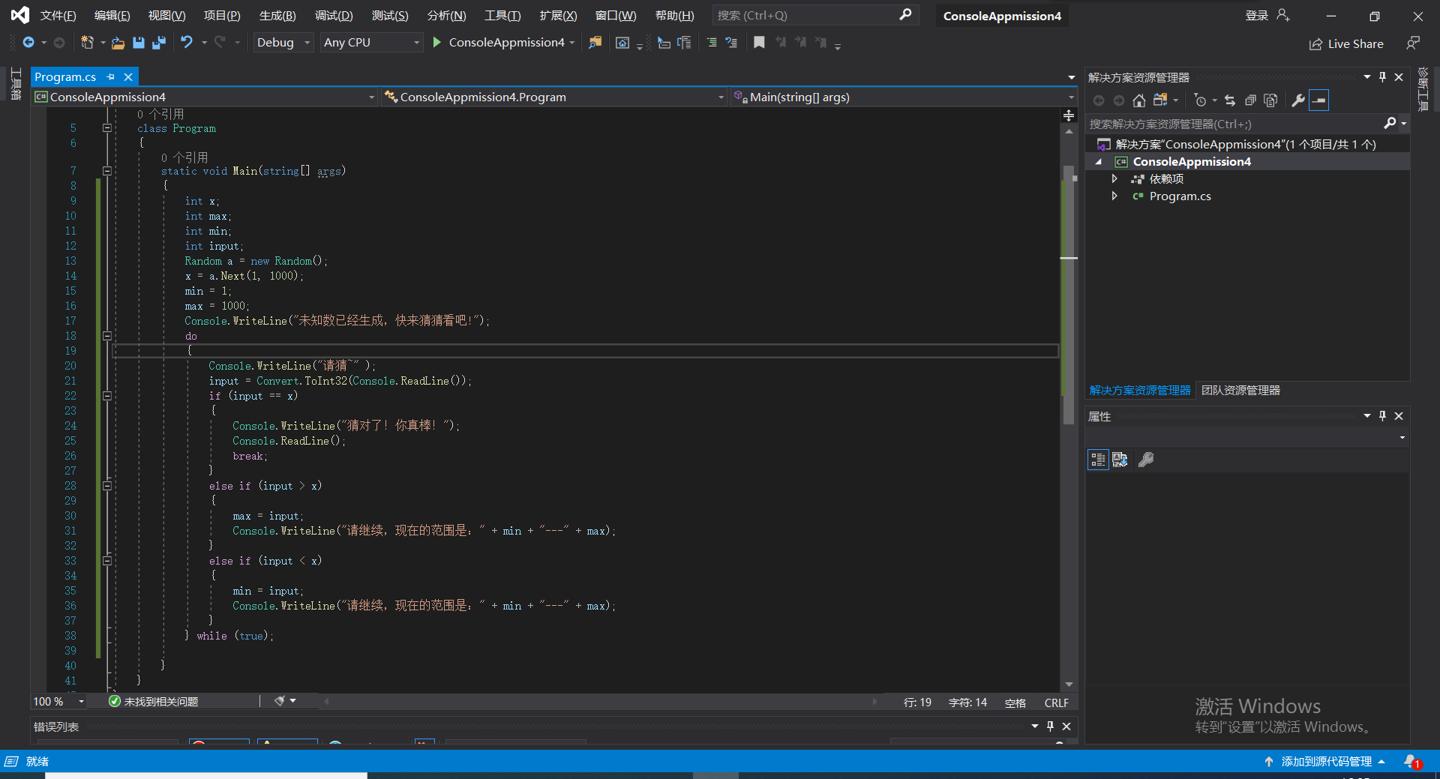This screenshot has height=779, width=1440.
Task: Click the Live Share button
Action: click(x=1346, y=44)
